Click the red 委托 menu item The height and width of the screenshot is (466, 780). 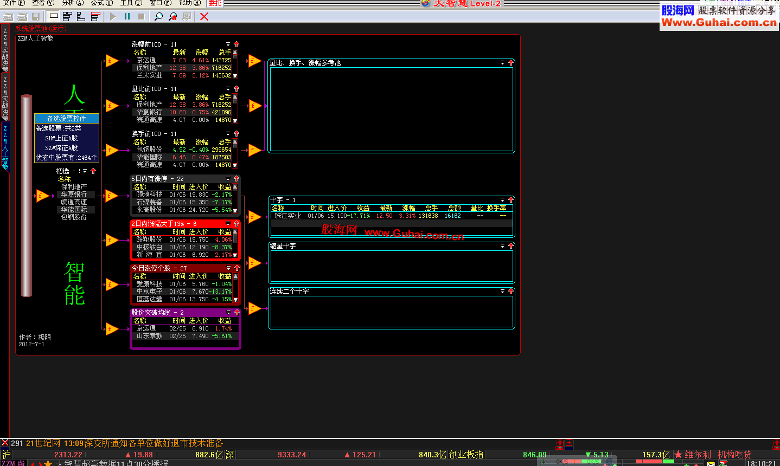(215, 3)
